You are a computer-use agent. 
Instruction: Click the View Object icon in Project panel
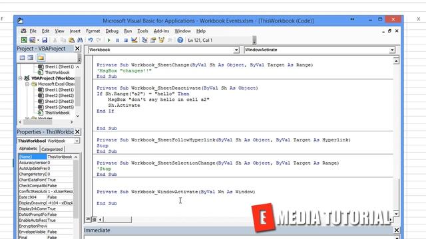pyautogui.click(x=31, y=58)
